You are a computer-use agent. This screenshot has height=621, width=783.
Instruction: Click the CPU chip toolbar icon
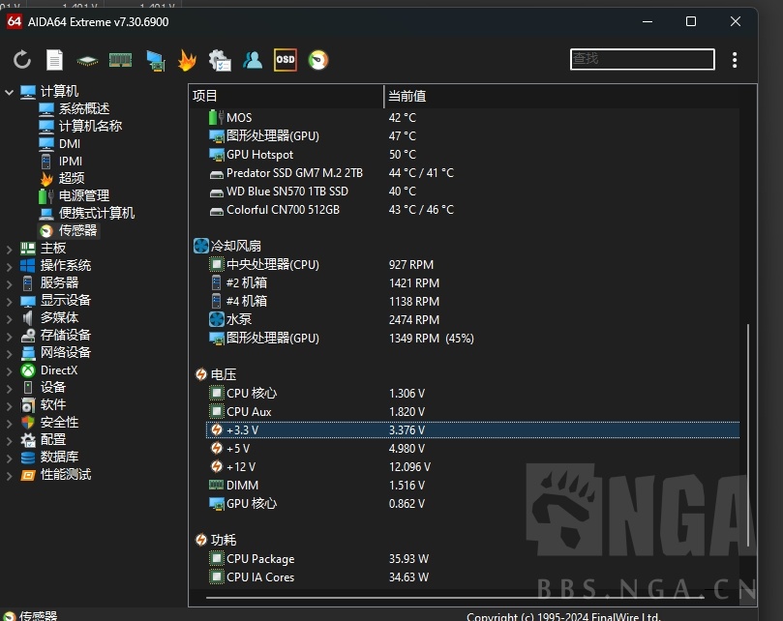coord(87,60)
